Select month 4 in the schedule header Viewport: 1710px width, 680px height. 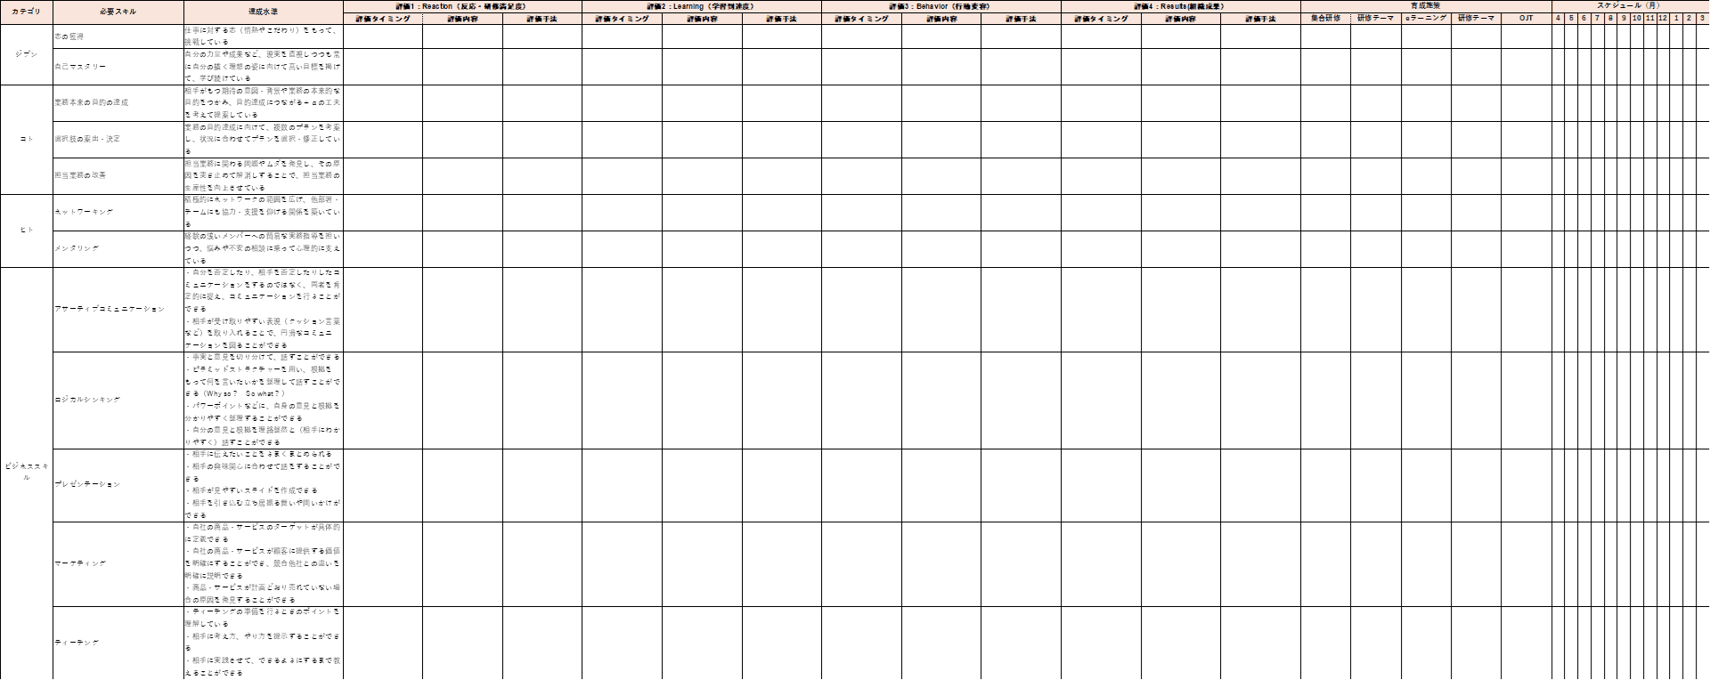[1558, 19]
